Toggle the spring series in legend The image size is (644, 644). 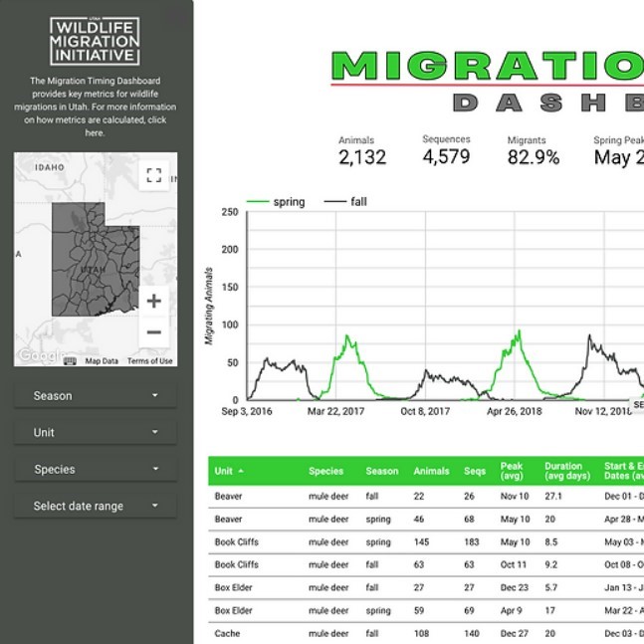click(276, 202)
